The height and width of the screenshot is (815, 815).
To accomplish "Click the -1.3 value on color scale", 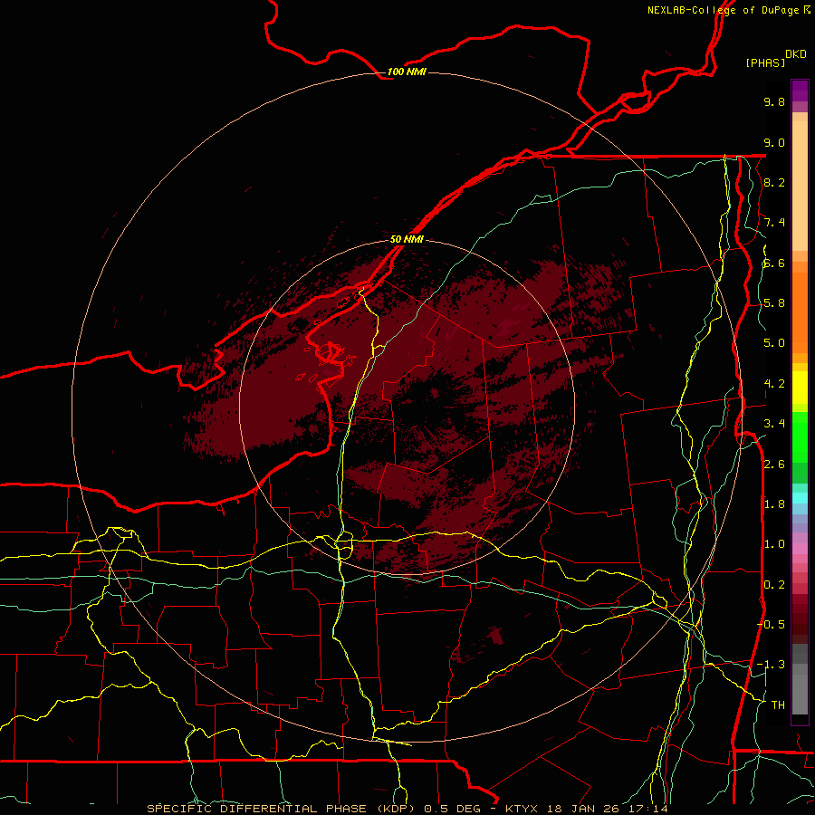I will [x=771, y=665].
